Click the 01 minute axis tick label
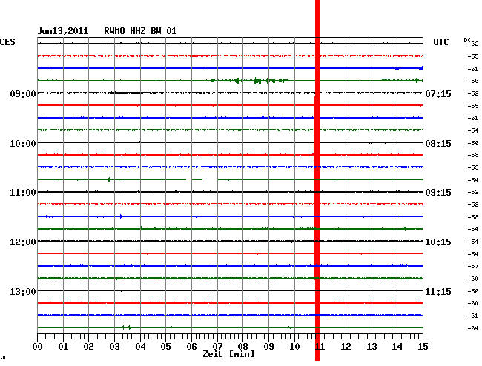The image size is (482, 366). pyautogui.click(x=63, y=347)
